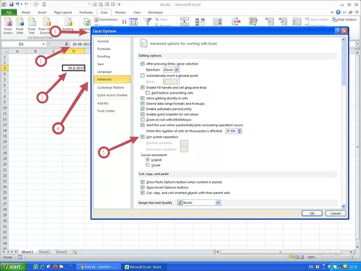Click the Zoom Out minus button
The width and height of the screenshot is (361, 271).
point(320,257)
